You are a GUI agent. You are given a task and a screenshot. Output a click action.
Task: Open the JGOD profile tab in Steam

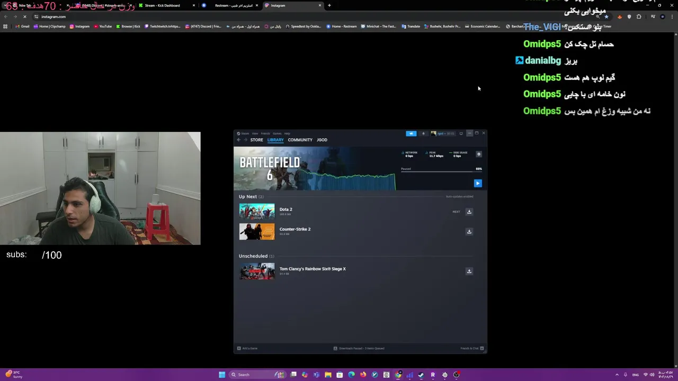(322, 140)
